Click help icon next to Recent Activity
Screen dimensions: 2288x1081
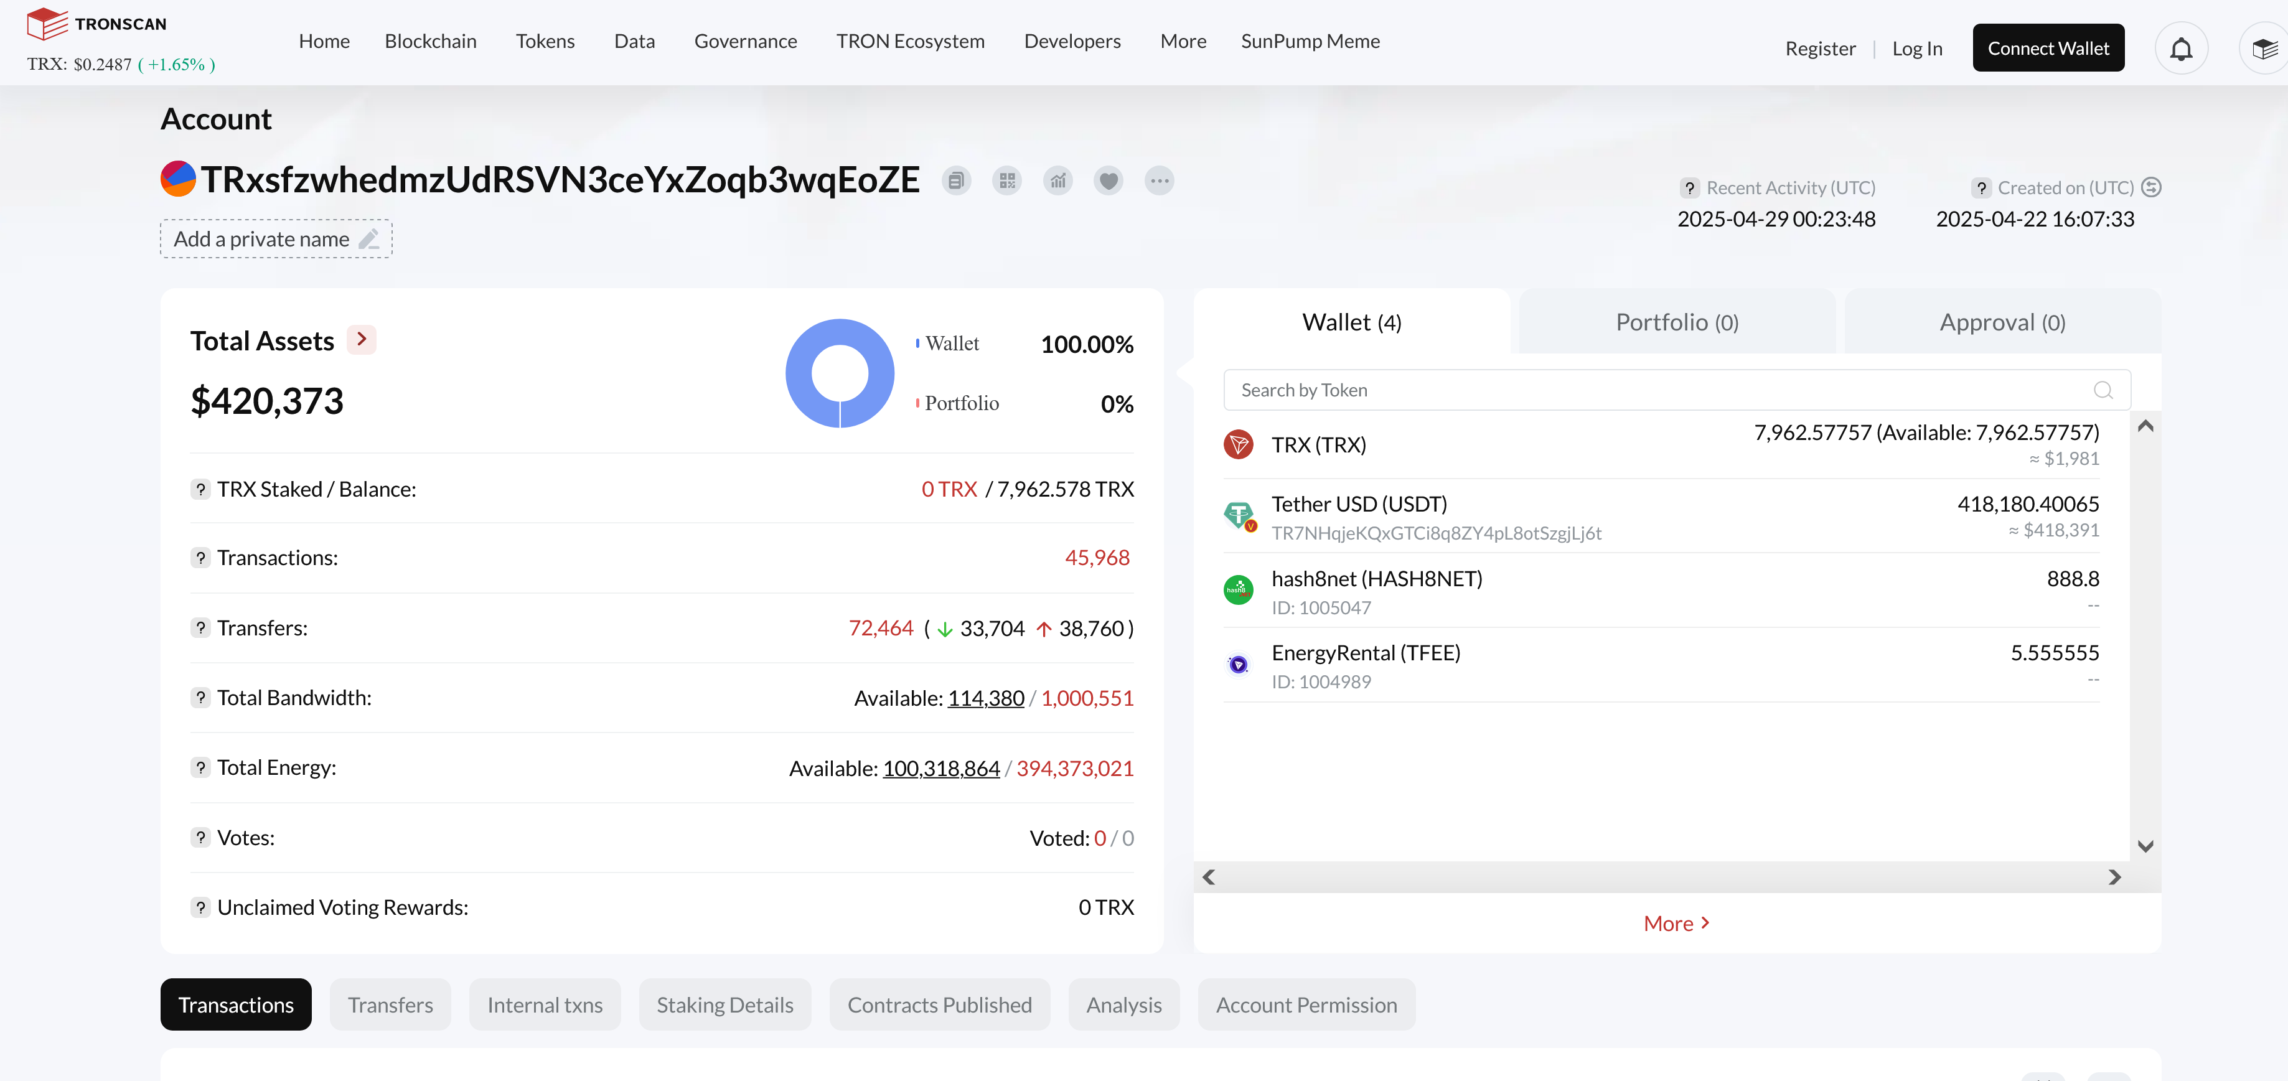pos(1689,189)
